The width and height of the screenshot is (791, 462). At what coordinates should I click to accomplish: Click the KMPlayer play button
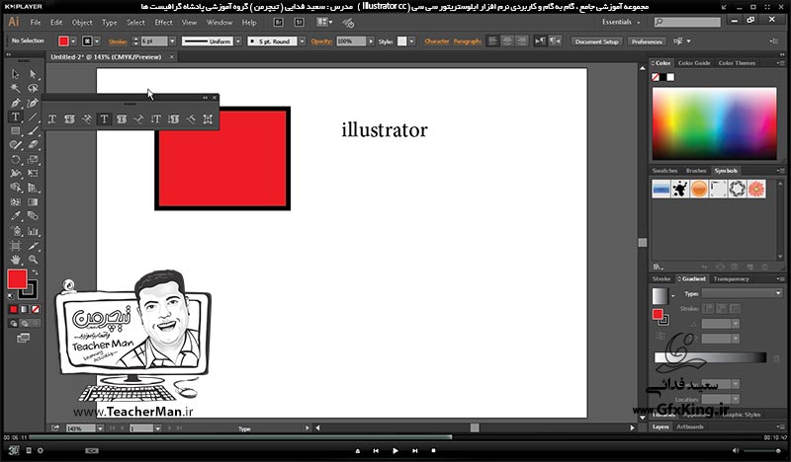point(395,450)
